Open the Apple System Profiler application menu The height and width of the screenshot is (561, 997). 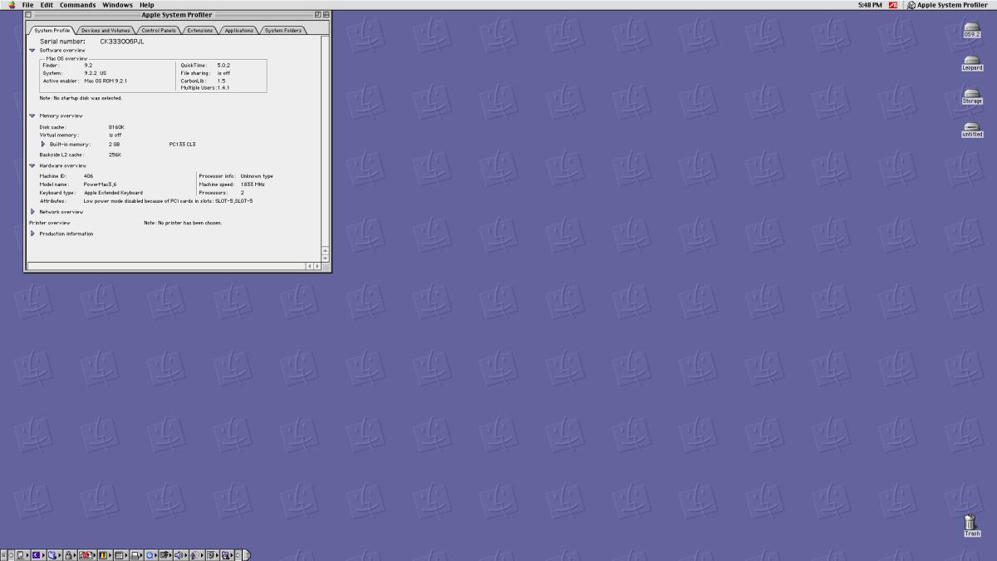[947, 5]
